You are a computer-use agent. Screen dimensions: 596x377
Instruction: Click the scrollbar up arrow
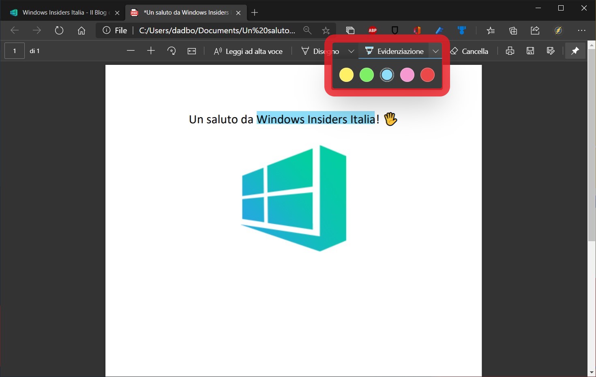592,44
